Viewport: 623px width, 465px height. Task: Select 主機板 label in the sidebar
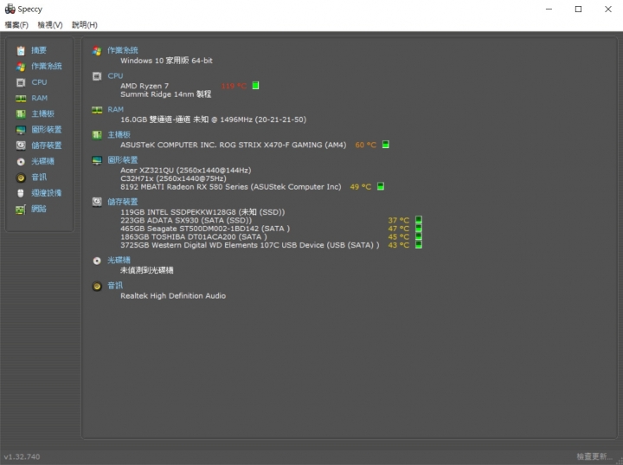(43, 113)
